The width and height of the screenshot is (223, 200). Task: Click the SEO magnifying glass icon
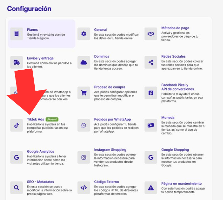[x=16, y=188]
